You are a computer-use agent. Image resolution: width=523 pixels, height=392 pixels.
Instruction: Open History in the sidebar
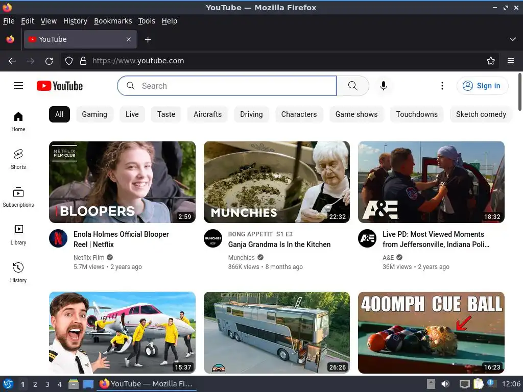[18, 273]
